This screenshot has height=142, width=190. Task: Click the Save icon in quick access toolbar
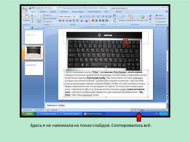coord(30,8)
